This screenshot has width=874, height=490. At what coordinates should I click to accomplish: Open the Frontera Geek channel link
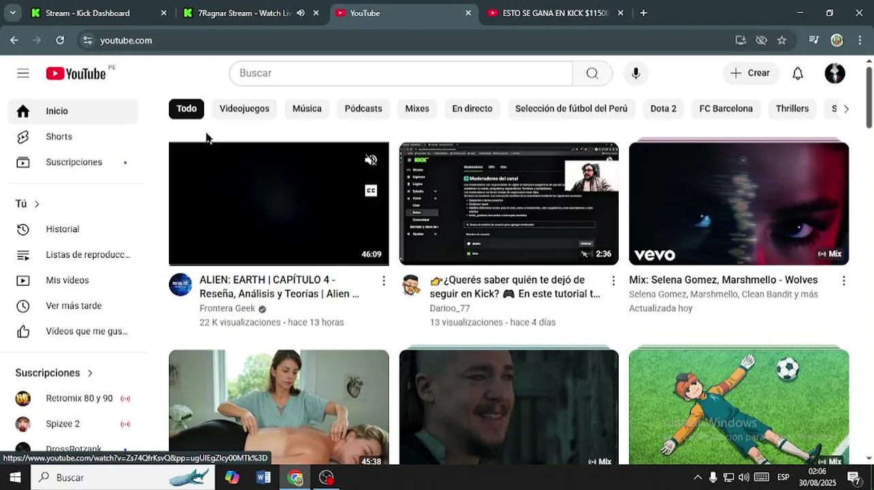pos(227,308)
